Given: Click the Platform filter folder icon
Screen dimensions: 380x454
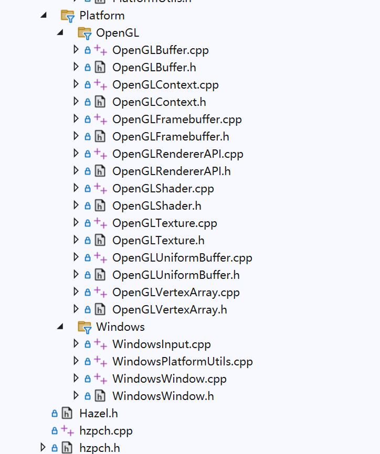Looking at the screenshot, I should pyautogui.click(x=68, y=16).
